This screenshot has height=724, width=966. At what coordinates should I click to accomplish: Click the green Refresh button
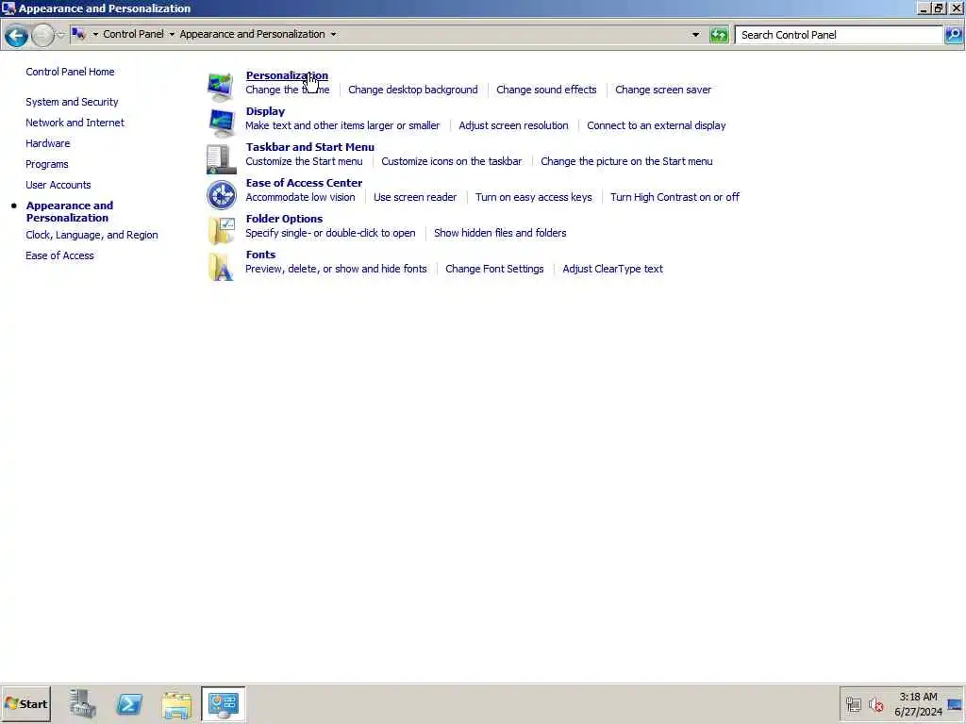click(718, 35)
